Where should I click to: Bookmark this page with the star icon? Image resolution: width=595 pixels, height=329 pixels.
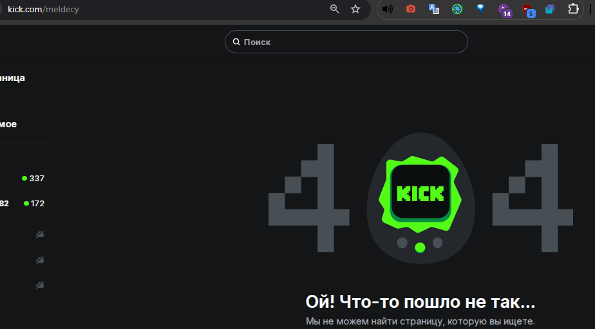point(355,9)
